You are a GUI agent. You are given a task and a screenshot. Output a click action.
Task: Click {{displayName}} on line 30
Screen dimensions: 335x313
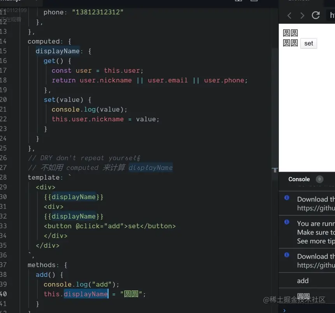point(74,197)
